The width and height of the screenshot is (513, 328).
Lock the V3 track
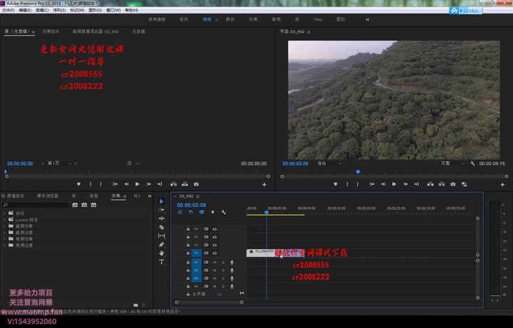[x=188, y=237]
